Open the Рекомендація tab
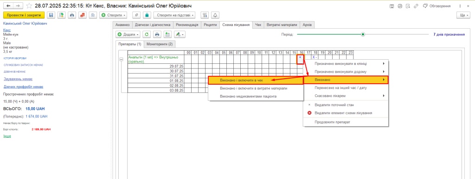Viewport: 475px width, 179px height. [x=187, y=25]
